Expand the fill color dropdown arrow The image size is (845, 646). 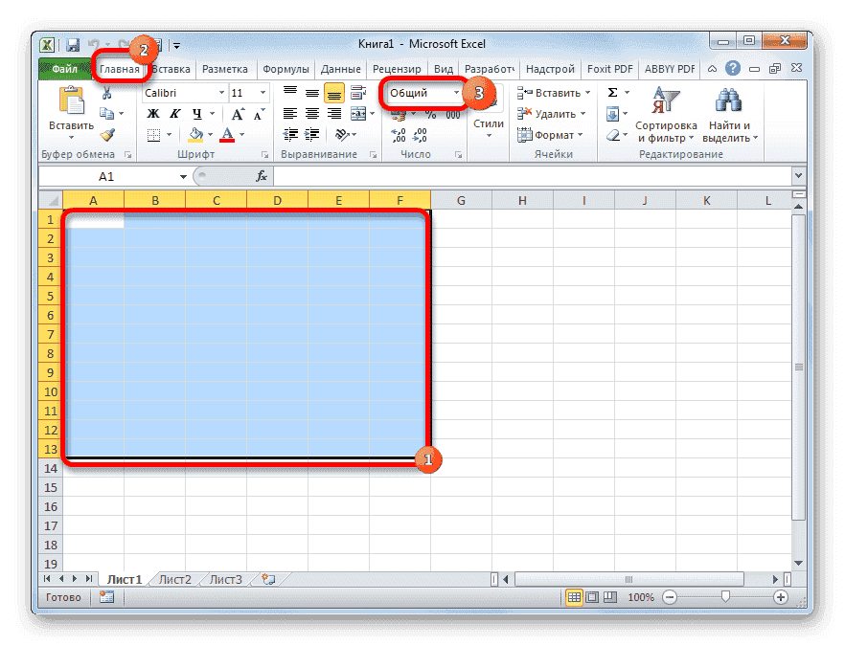click(x=210, y=133)
